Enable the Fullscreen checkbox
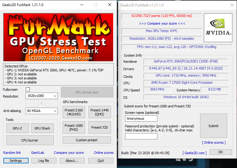This screenshot has width=237, height=168. coord(28,89)
